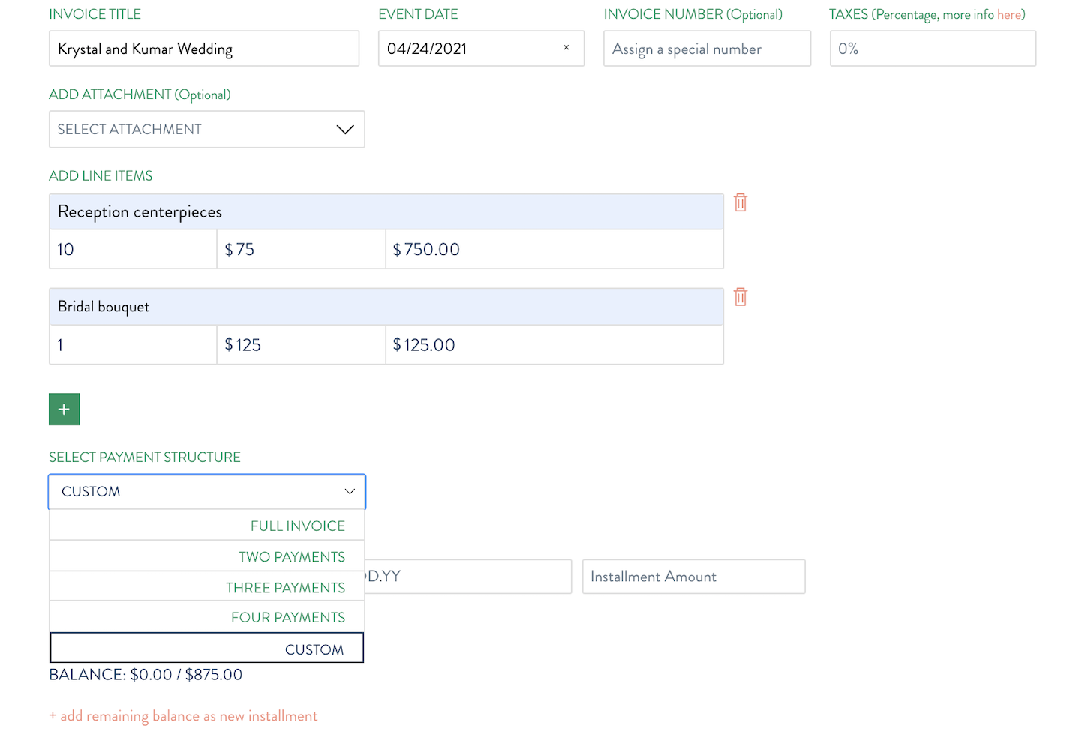
Task: Click the Installment Amount field
Action: 694,577
